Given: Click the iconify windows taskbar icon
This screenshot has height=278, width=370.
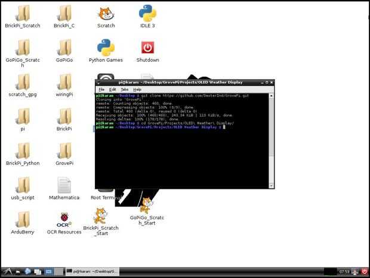Looking at the screenshot, I should (38, 272).
